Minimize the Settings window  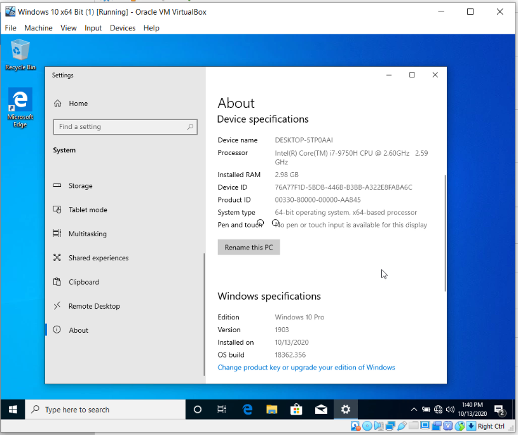pyautogui.click(x=389, y=75)
